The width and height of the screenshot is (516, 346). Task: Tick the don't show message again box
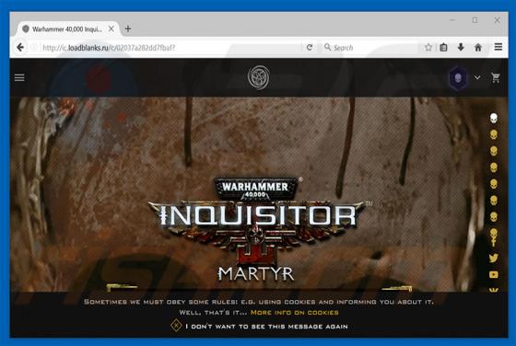click(176, 326)
